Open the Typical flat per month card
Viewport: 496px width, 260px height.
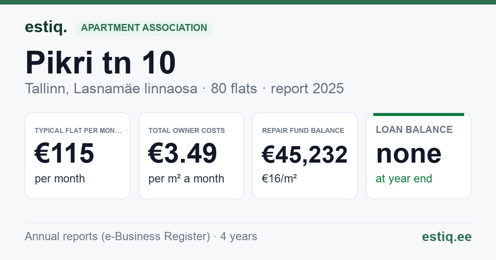click(x=78, y=156)
